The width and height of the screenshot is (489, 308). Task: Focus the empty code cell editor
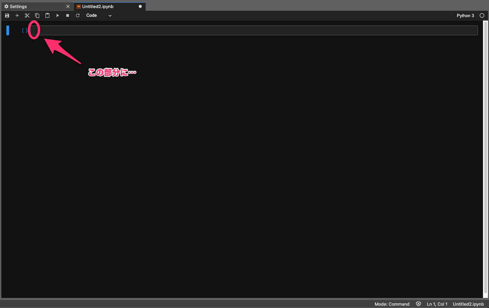[254, 30]
